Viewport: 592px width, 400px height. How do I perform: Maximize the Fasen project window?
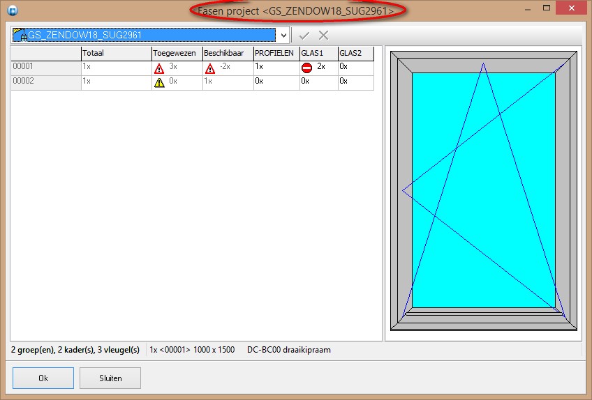547,8
